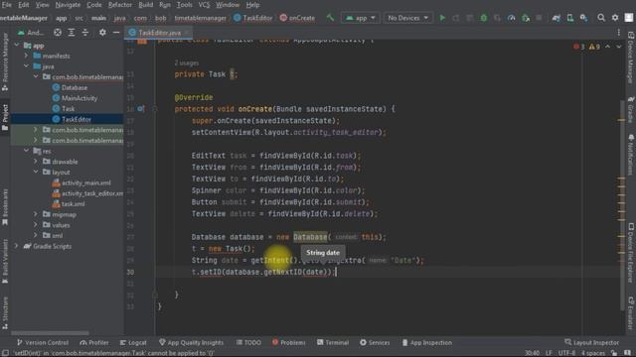Toggle the Device File Explorer side panel
The height and width of the screenshot is (357, 636).
point(631,255)
